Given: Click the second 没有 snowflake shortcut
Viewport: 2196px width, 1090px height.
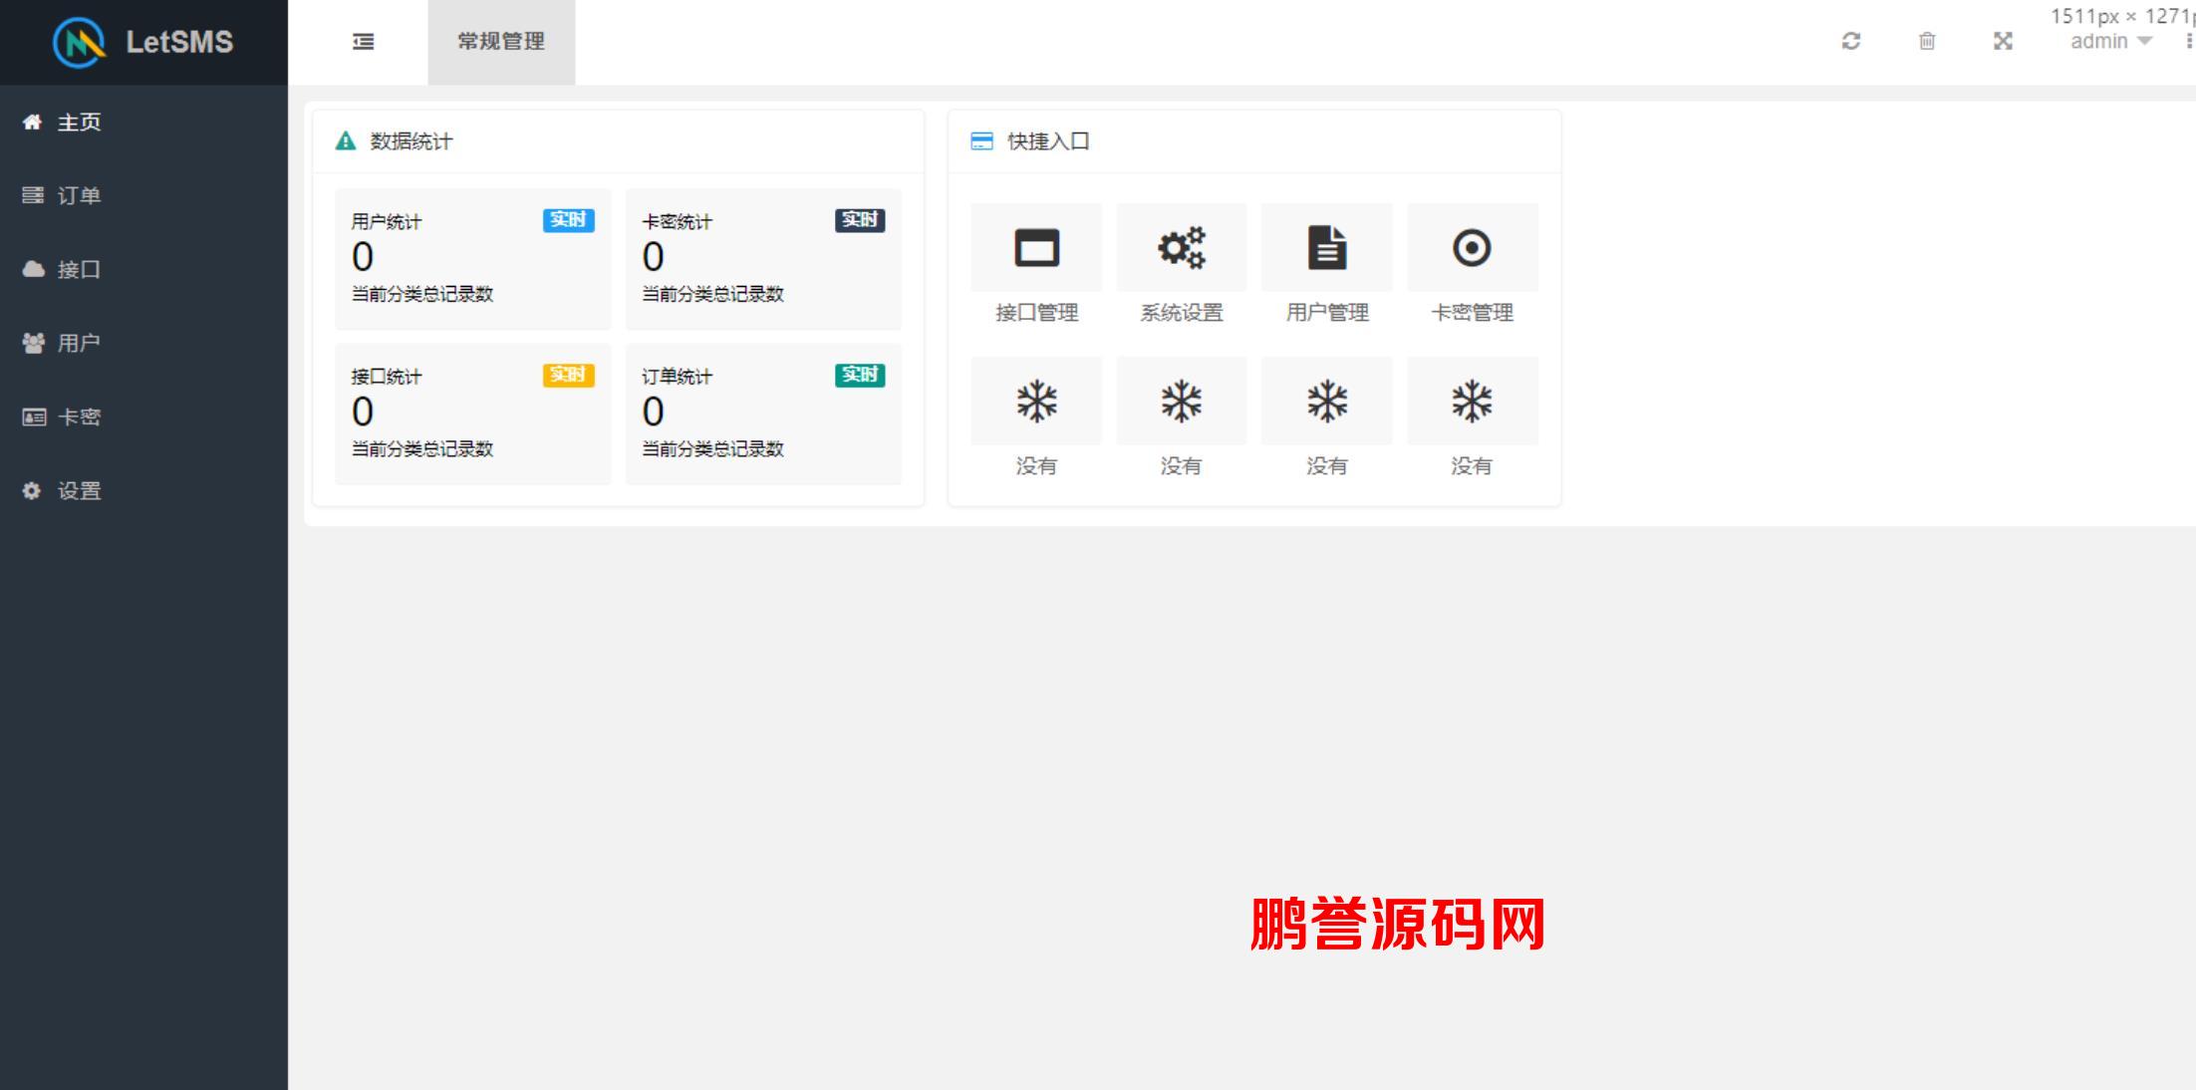Looking at the screenshot, I should coord(1182,402).
